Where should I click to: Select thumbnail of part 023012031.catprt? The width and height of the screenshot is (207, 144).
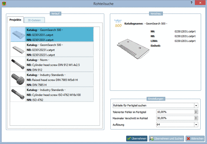[18, 34]
